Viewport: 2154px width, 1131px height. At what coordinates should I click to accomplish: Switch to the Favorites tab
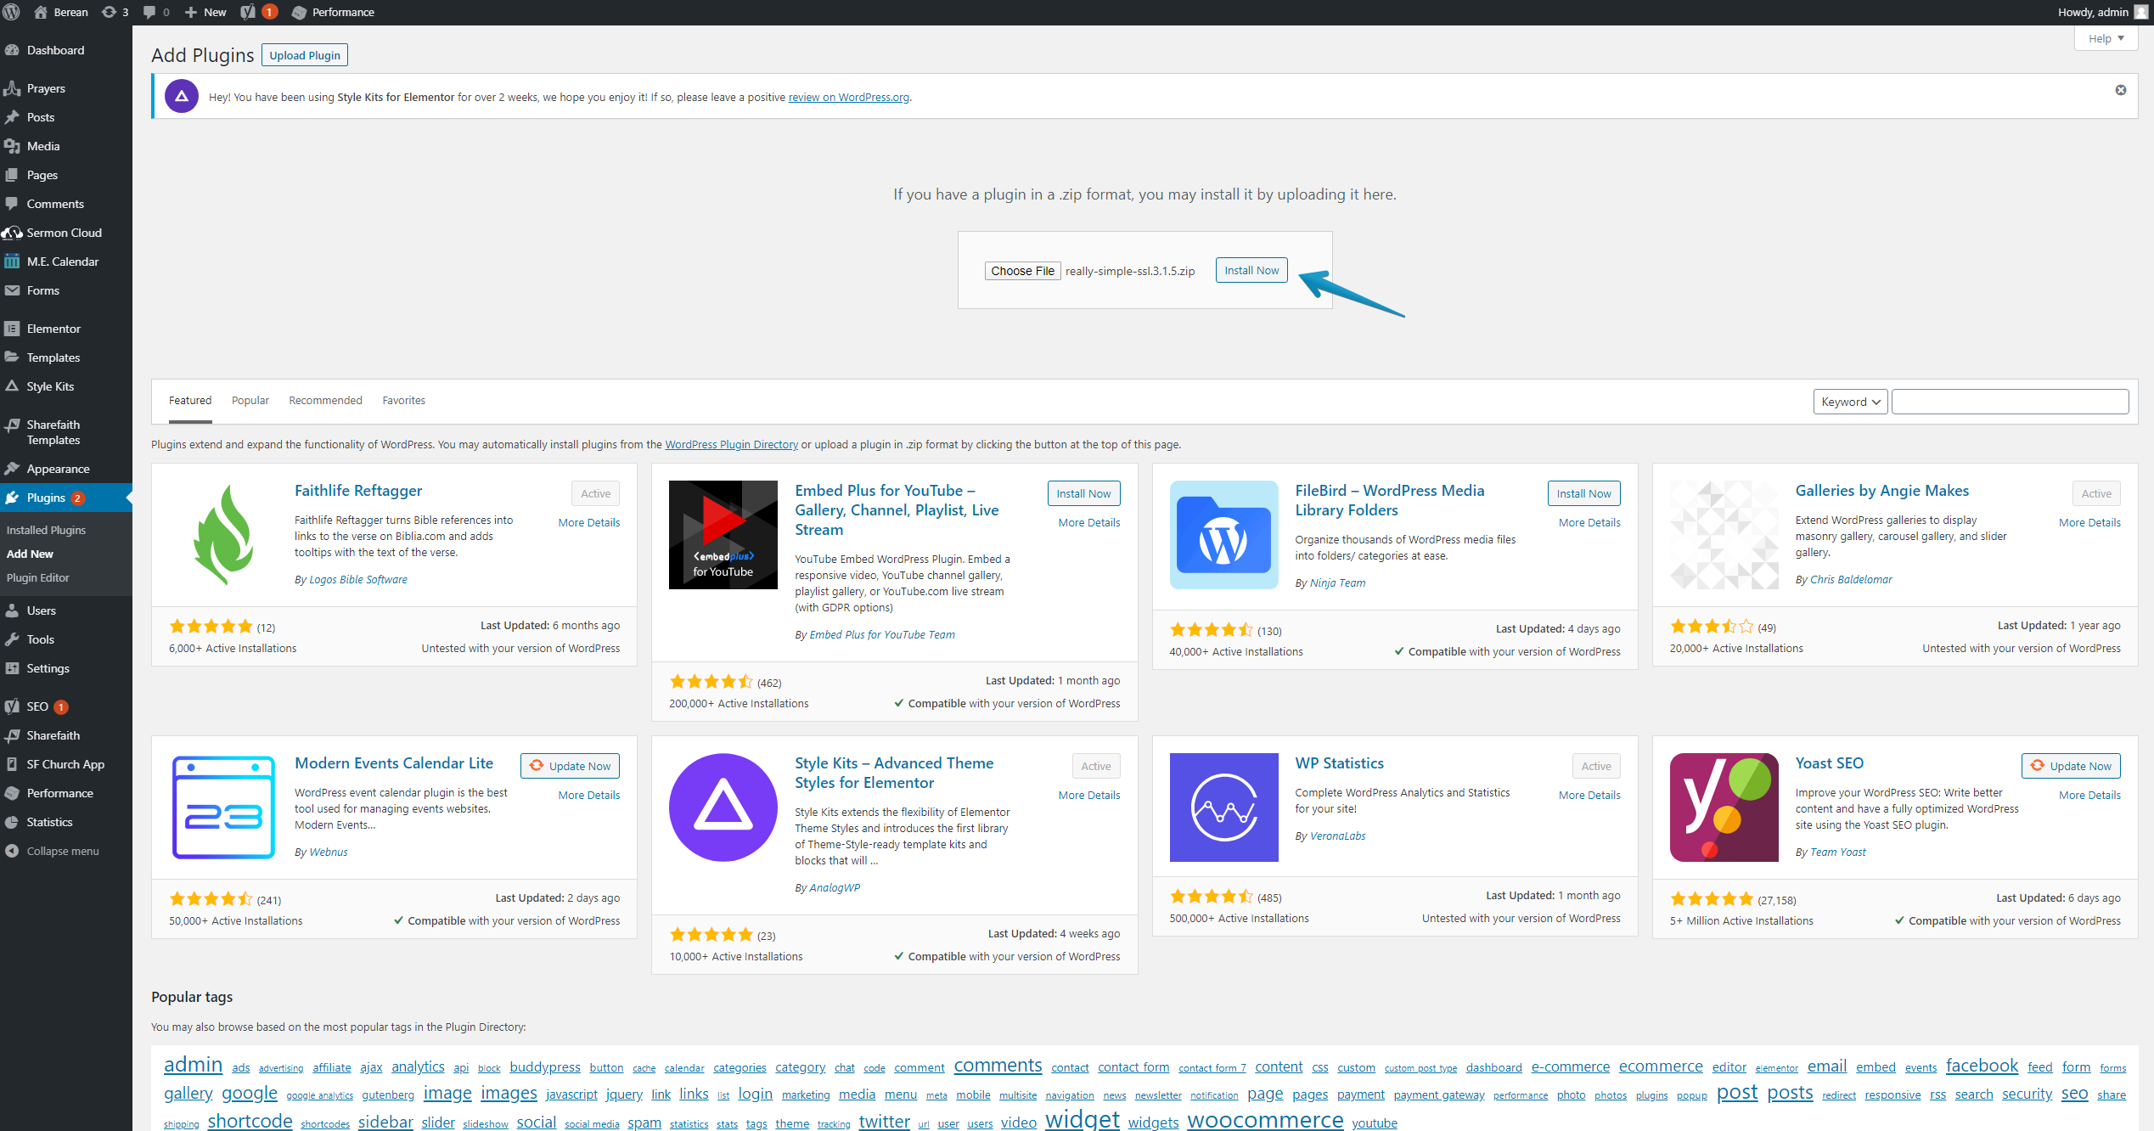404,401
